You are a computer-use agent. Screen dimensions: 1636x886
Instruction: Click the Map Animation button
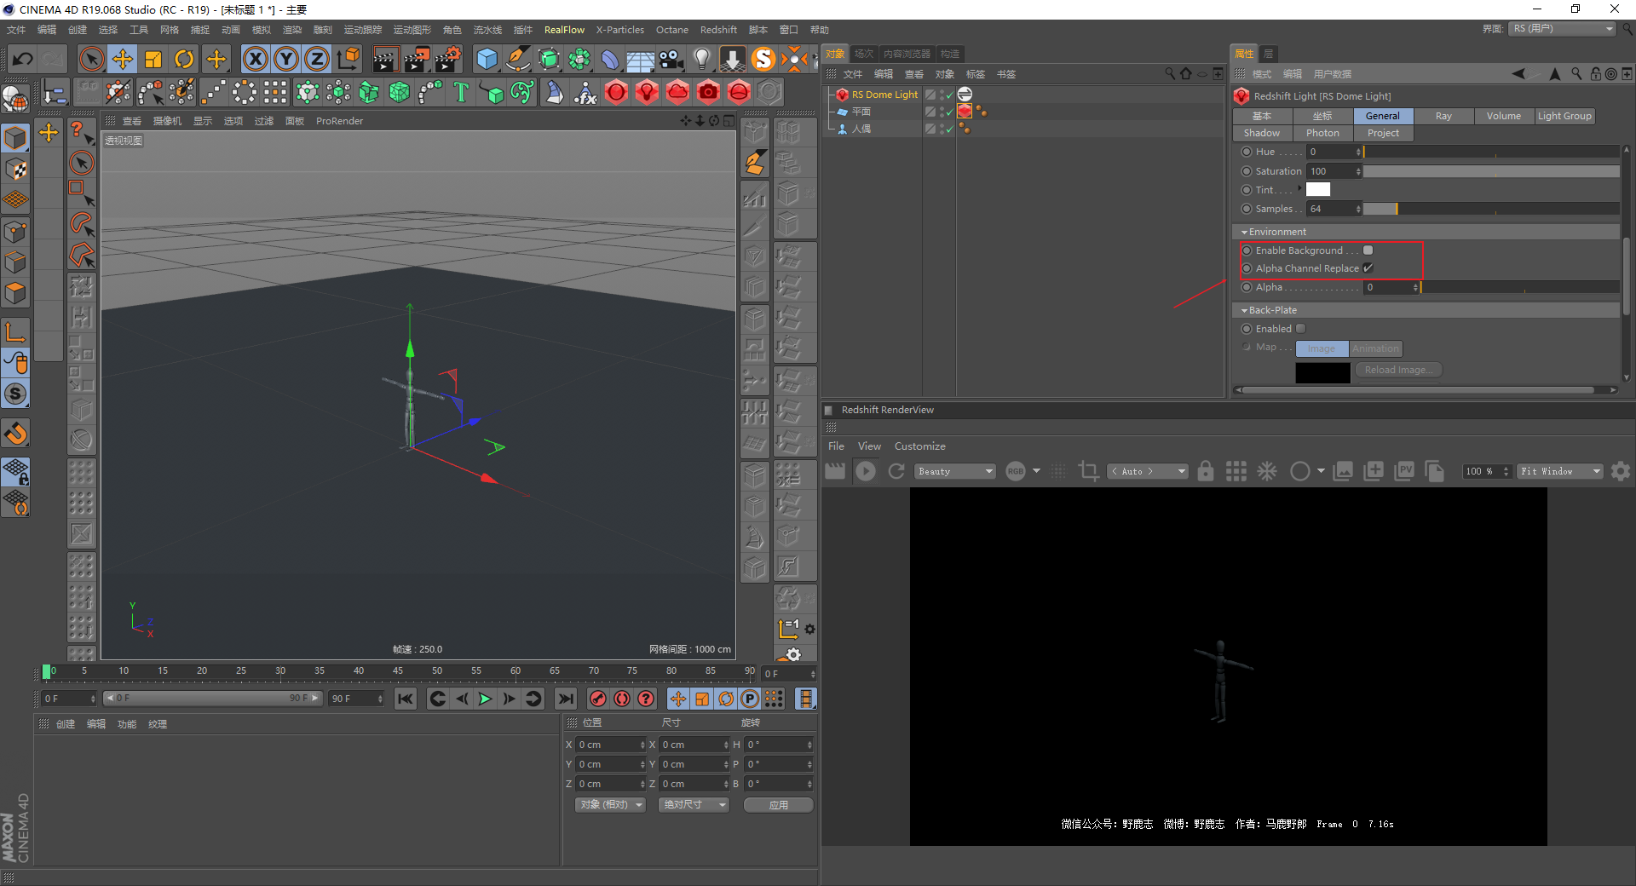[x=1375, y=348]
